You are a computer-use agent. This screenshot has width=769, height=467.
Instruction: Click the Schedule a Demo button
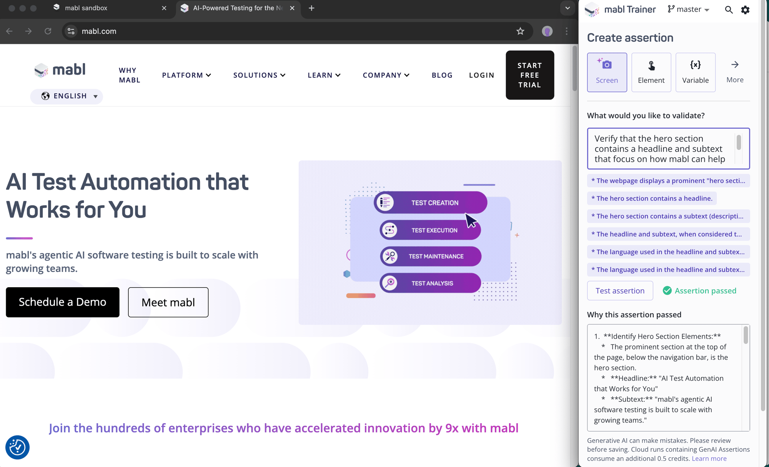tap(63, 302)
